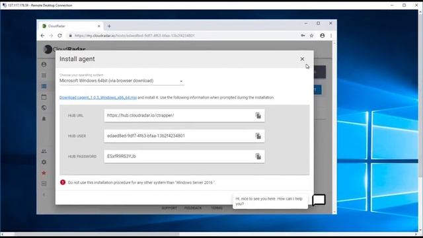This screenshot has width=423, height=238.
Task: Close the CloudRadar browser tab
Action: pos(98,26)
